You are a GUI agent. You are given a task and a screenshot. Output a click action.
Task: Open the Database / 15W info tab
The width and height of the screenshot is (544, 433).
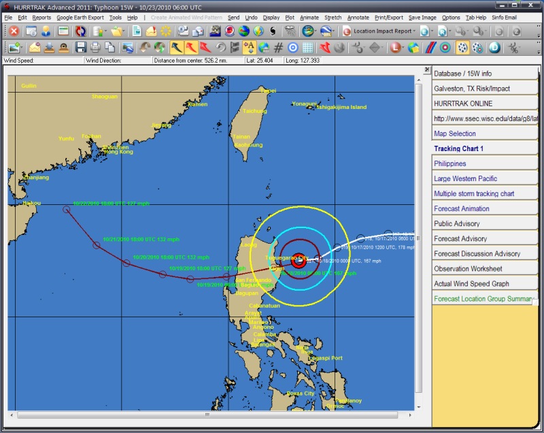pos(484,74)
